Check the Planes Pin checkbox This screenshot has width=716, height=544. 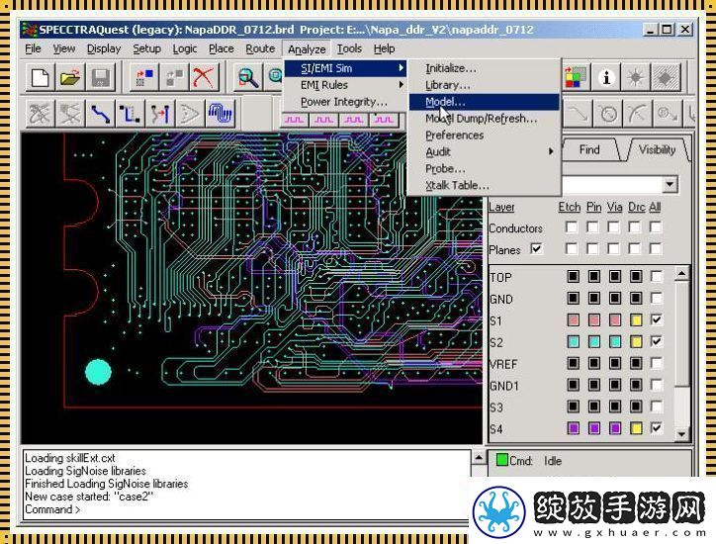[x=592, y=249]
